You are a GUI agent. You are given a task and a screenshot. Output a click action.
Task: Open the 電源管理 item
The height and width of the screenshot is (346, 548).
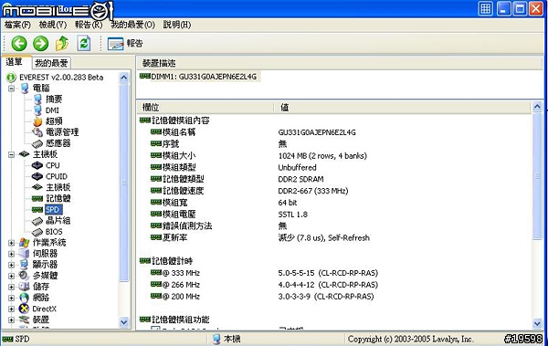point(62,132)
